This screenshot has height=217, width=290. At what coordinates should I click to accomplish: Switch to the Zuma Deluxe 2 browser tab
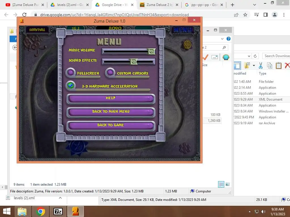(159, 5)
